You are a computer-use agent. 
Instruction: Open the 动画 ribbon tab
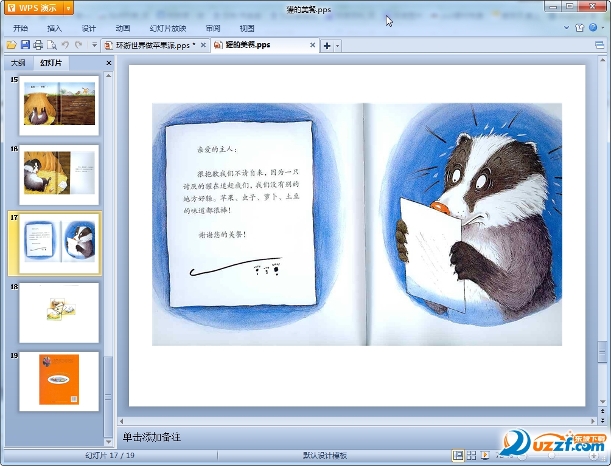(123, 29)
